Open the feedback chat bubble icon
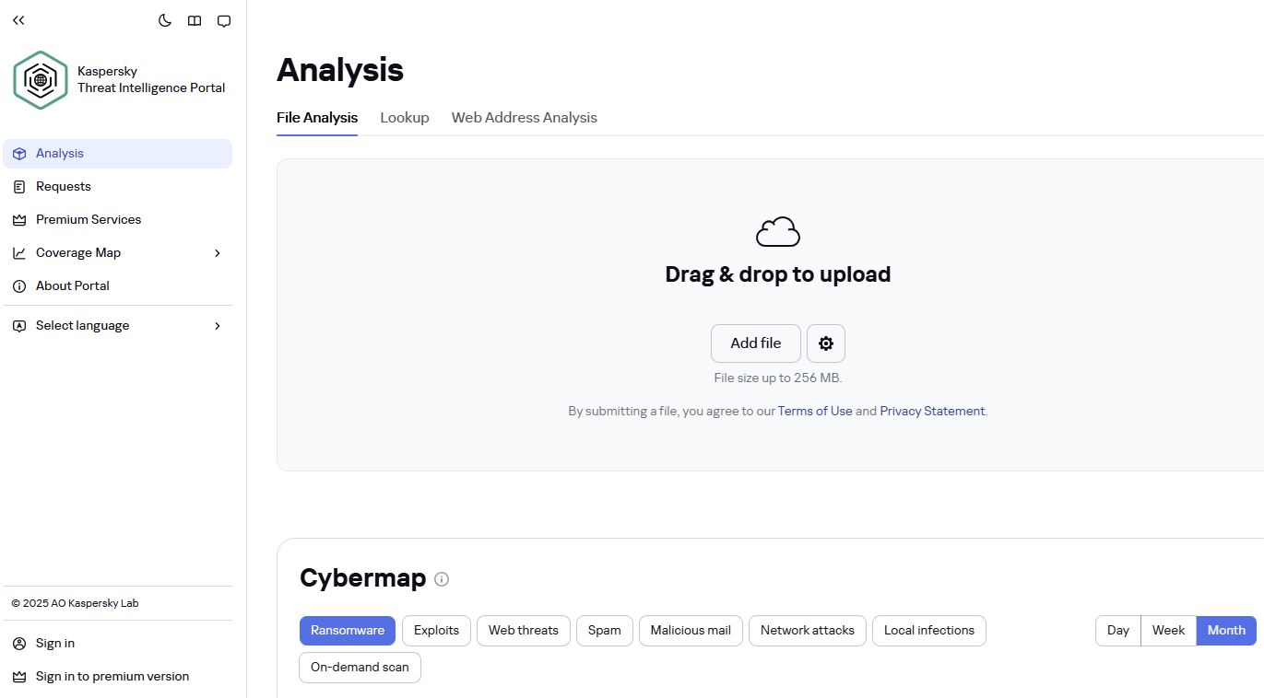Viewport: 1264px width, 698px height. [224, 20]
